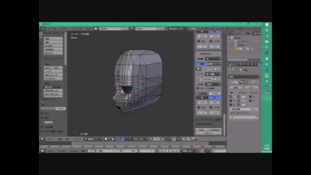The width and height of the screenshot is (311, 175).
Task: Click the コピー (Copy) modifier button
Action: 251,87
